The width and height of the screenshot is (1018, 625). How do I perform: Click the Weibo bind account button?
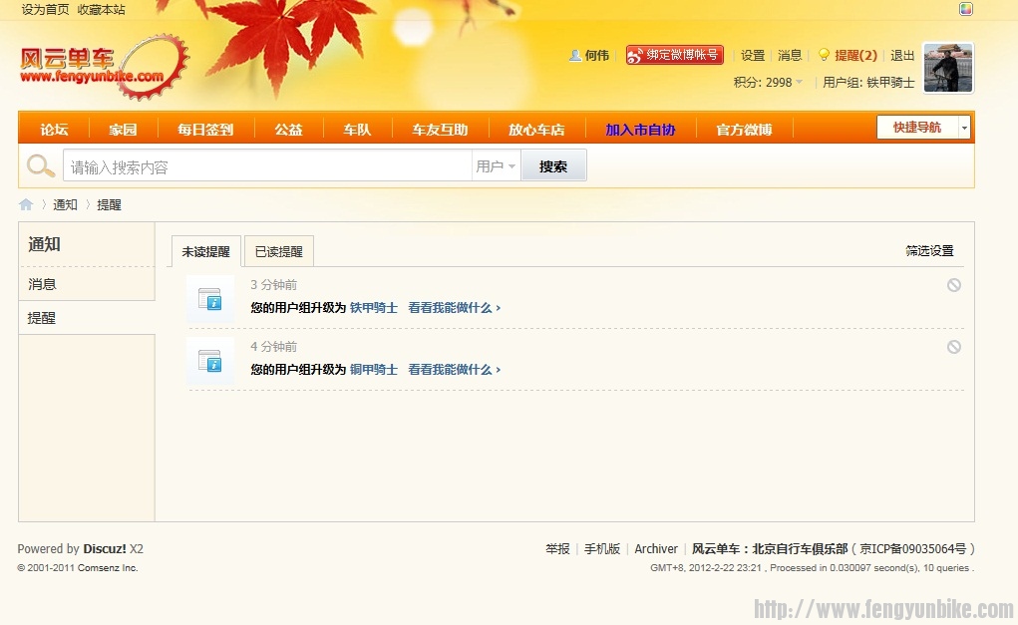click(x=674, y=55)
